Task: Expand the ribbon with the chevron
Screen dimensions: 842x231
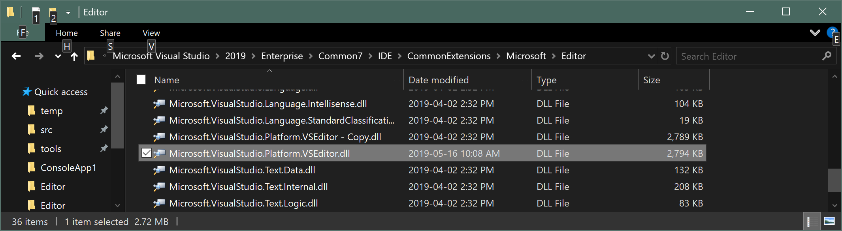Action: pos(815,33)
